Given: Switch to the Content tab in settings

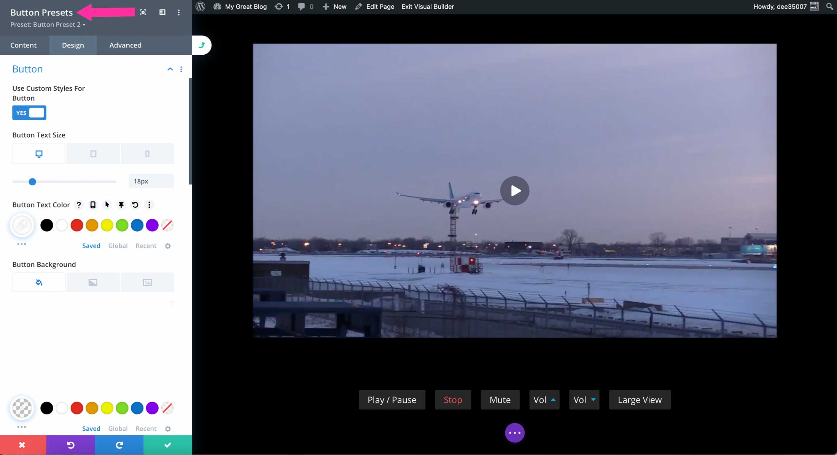Looking at the screenshot, I should tap(24, 45).
